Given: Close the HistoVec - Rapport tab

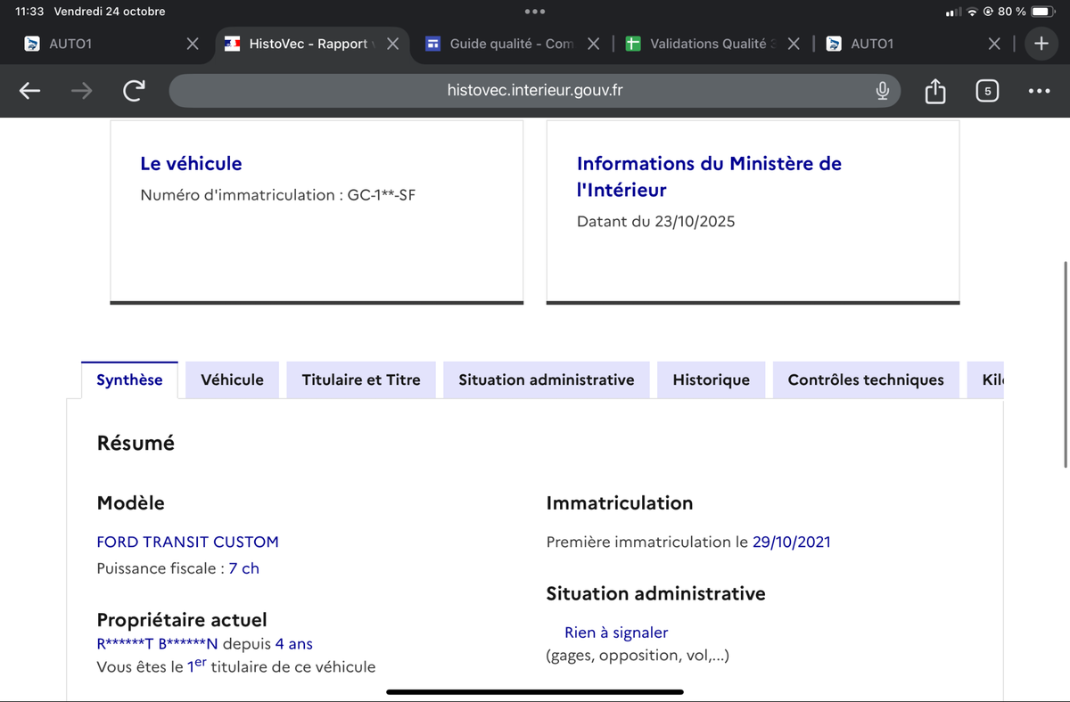Looking at the screenshot, I should tap(392, 44).
